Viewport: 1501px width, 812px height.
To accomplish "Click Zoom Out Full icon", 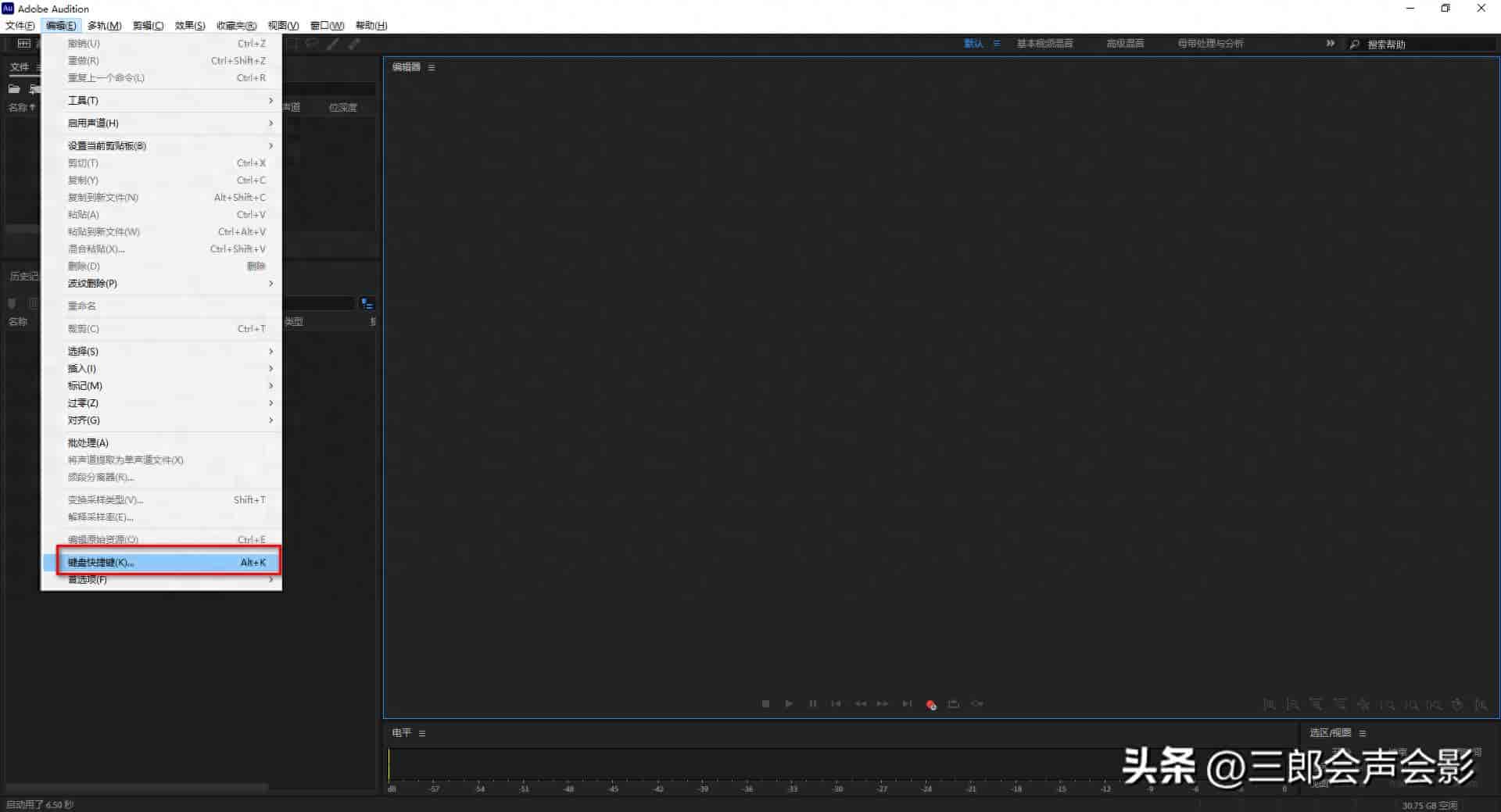I will pos(1363,705).
